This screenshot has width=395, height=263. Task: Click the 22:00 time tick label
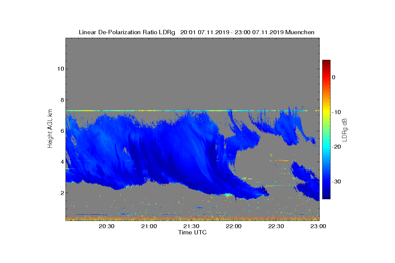tap(234, 226)
